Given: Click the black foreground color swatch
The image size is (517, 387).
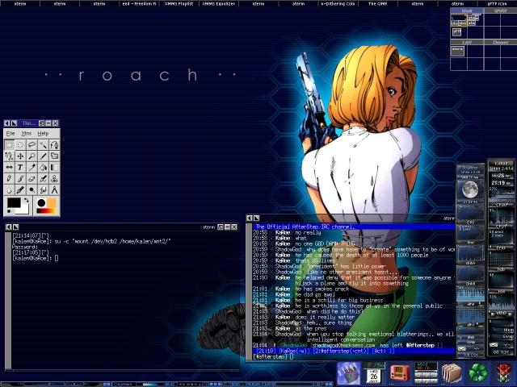Looking at the screenshot, I should pyautogui.click(x=15, y=202).
